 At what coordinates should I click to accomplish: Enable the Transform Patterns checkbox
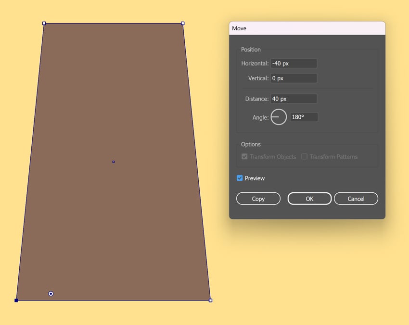tap(304, 157)
